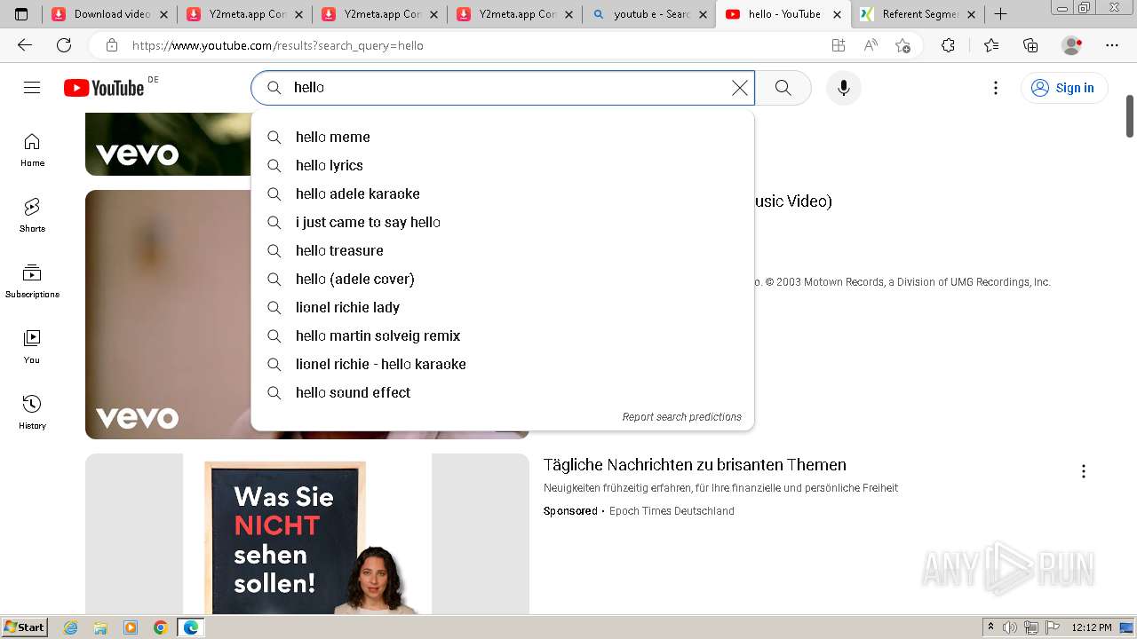Click the page vertical scrollbar thumb
Screen dimensions: 1137x639
[1130, 115]
